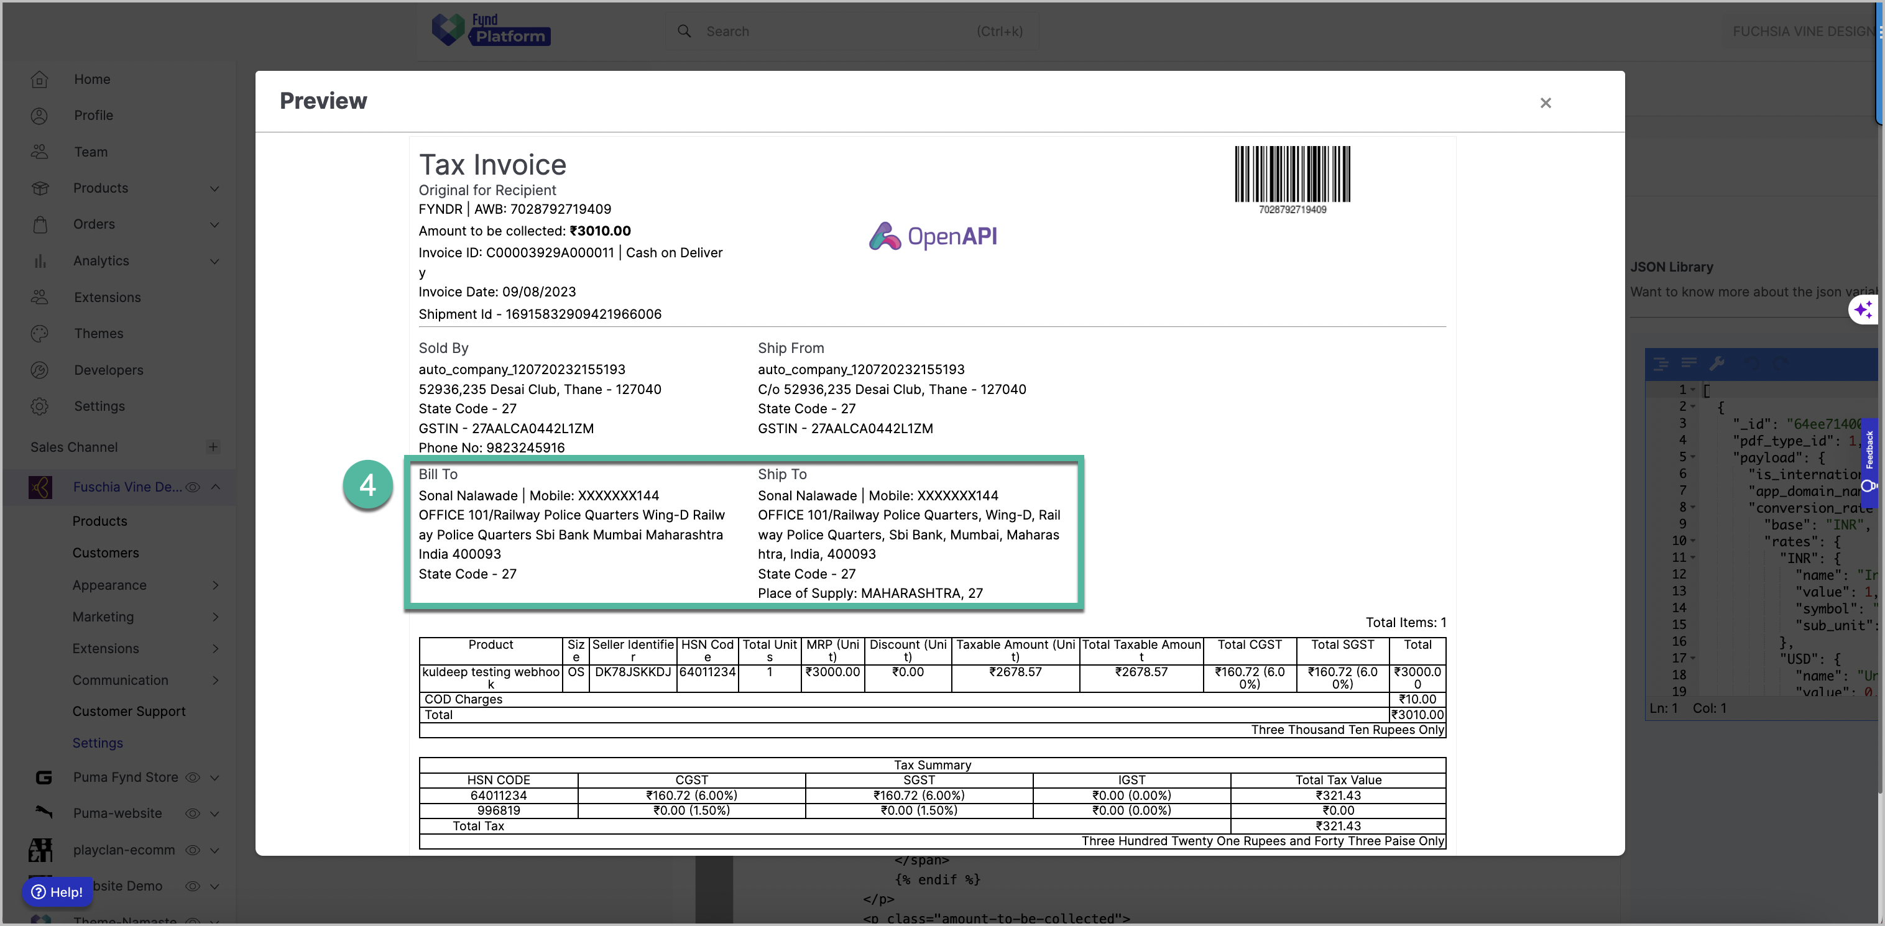Open Customers under Fuschia Vine

click(105, 553)
